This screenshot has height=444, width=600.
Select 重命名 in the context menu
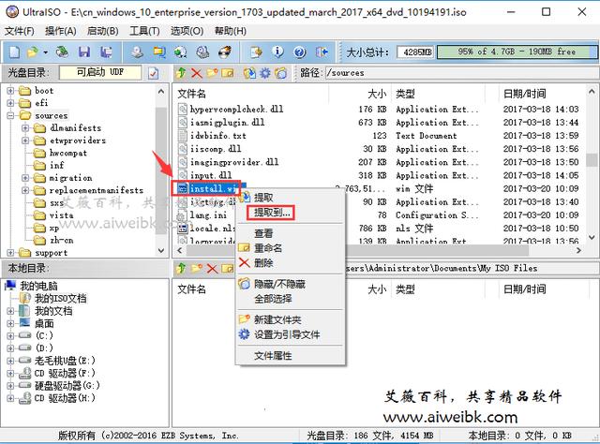click(268, 248)
